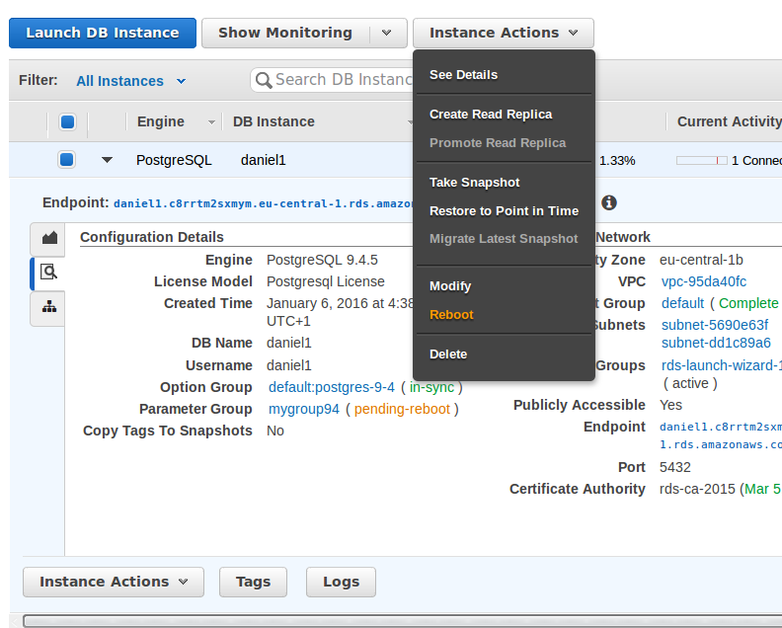Click the port value 5432
This screenshot has height=628, width=782.
pyautogui.click(x=675, y=467)
